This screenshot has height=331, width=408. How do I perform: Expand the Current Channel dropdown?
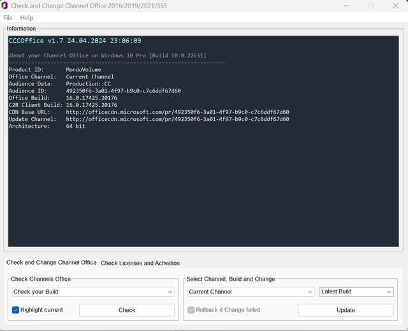[x=251, y=292]
